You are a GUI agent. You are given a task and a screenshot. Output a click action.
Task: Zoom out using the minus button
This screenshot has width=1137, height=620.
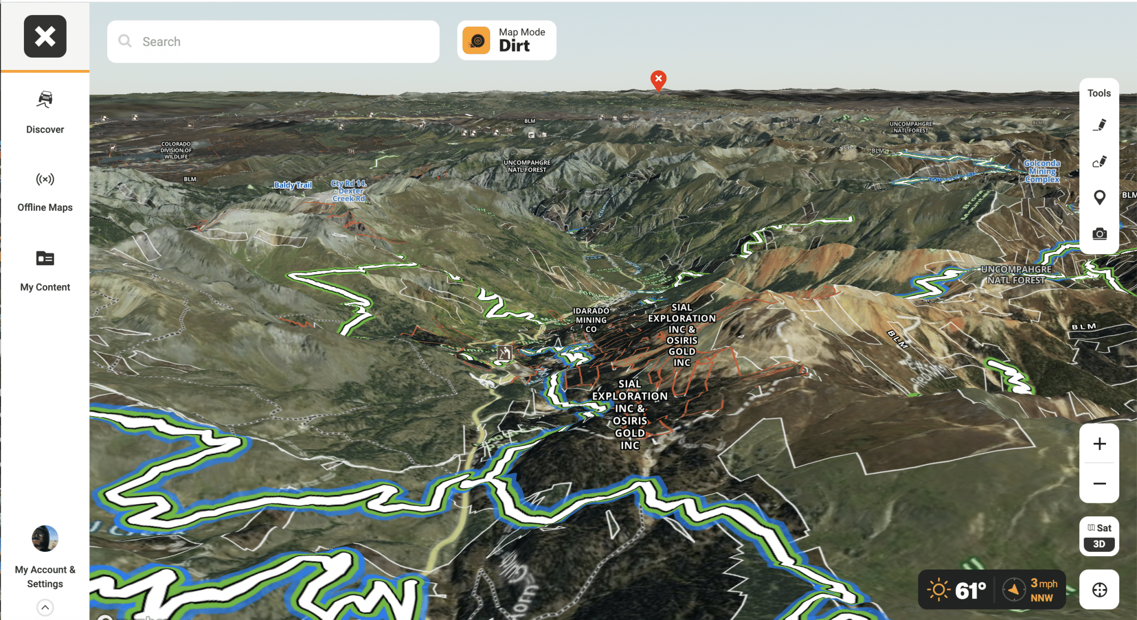[1099, 482]
